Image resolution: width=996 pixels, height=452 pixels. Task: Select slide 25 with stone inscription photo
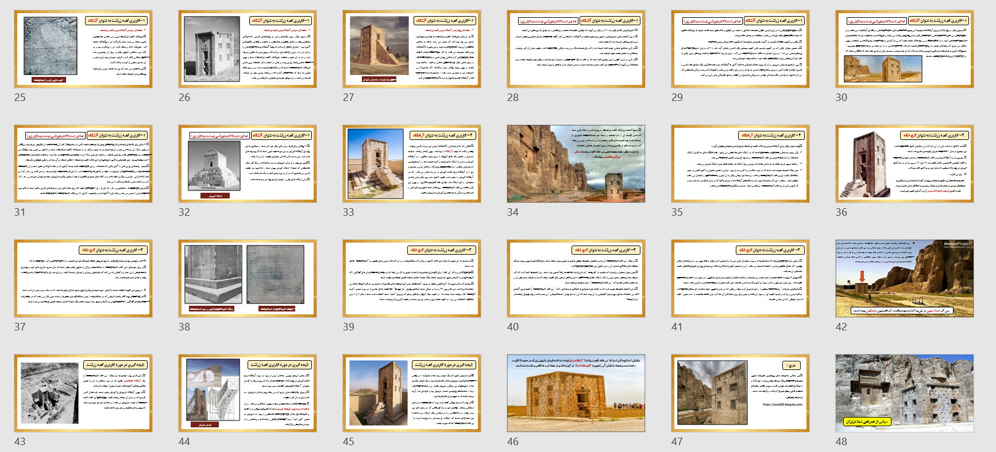click(x=83, y=49)
